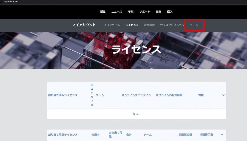Click the 使用中 column header
The image size is (247, 141).
96,135
